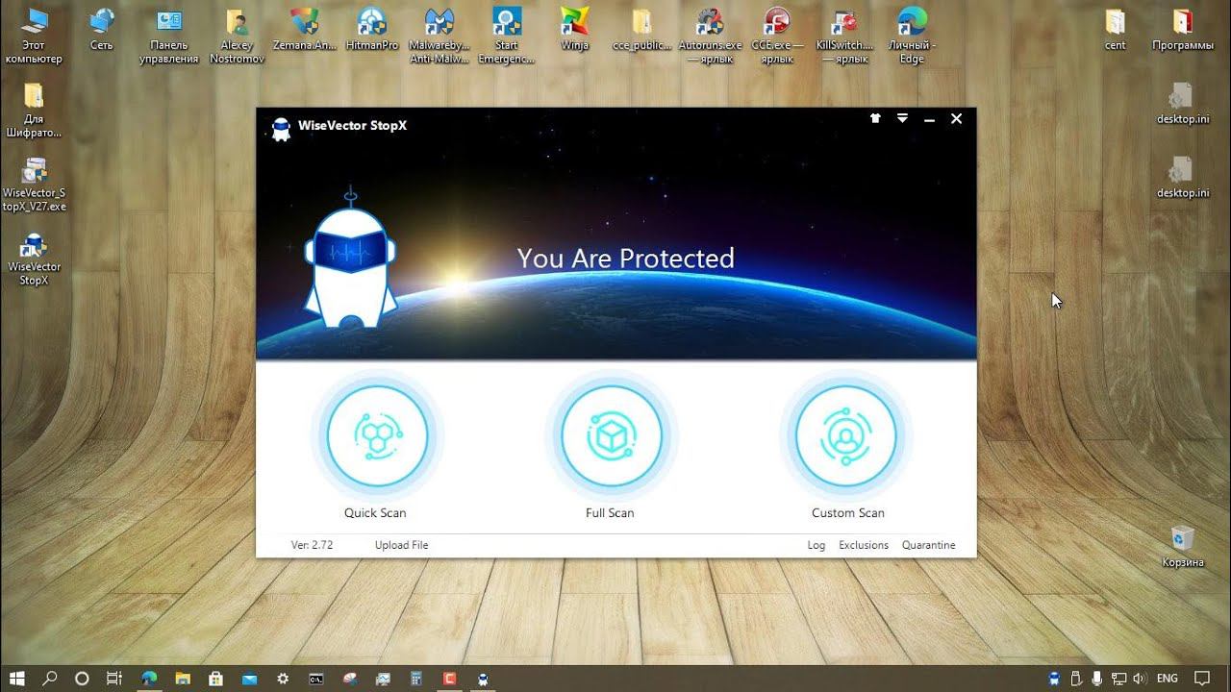Select the Сеть network desktop icon
Screen dimensions: 1231x692
pyautogui.click(x=102, y=30)
